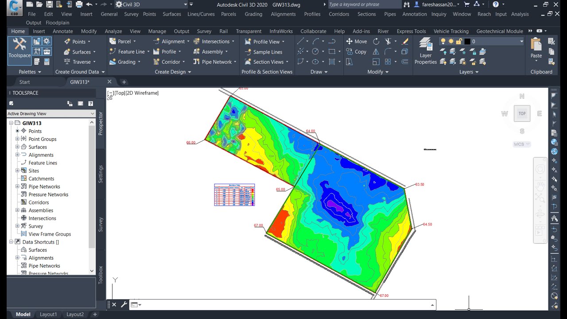The height and width of the screenshot is (319, 567).
Task: Click the Sample Lines tool
Action: [x=264, y=52]
